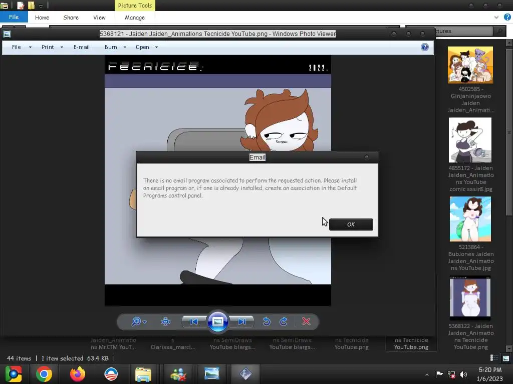Select the highlighted 'ns Tecnicide YouTube.png' file label
The height and width of the screenshot is (384, 513).
tap(411, 343)
